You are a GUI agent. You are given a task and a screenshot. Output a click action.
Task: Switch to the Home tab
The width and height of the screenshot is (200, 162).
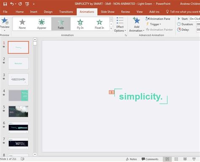(x=19, y=12)
